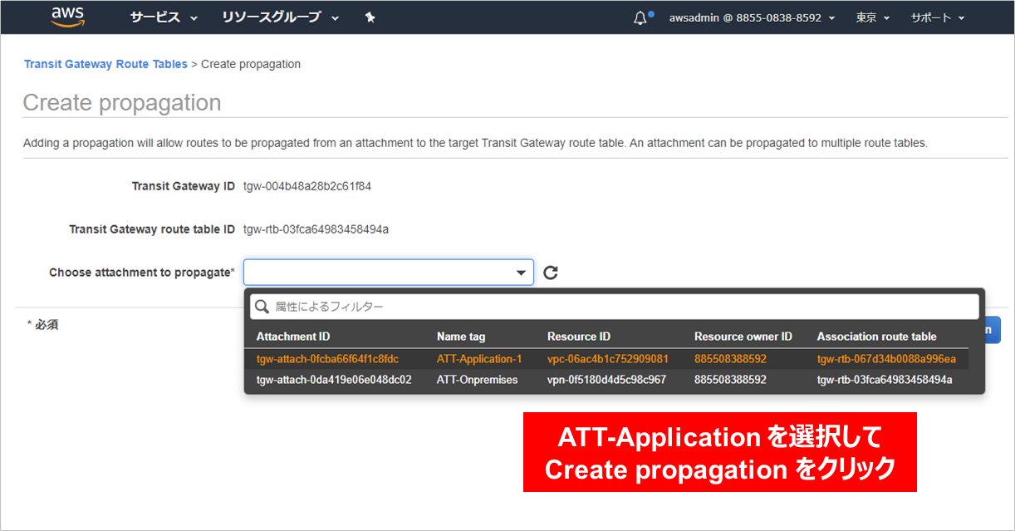Click the Resource ID column header

tap(579, 337)
